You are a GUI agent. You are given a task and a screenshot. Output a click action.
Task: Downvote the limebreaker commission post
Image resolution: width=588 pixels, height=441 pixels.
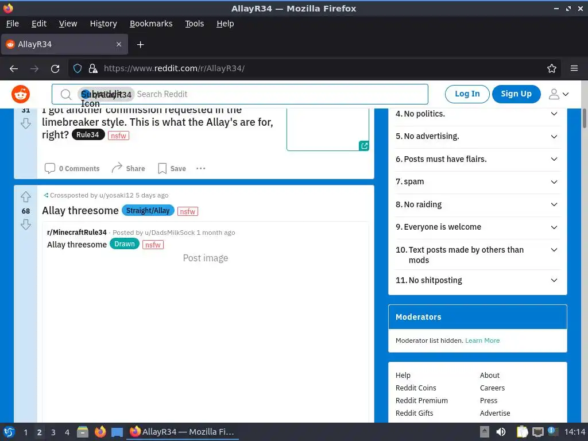point(25,123)
